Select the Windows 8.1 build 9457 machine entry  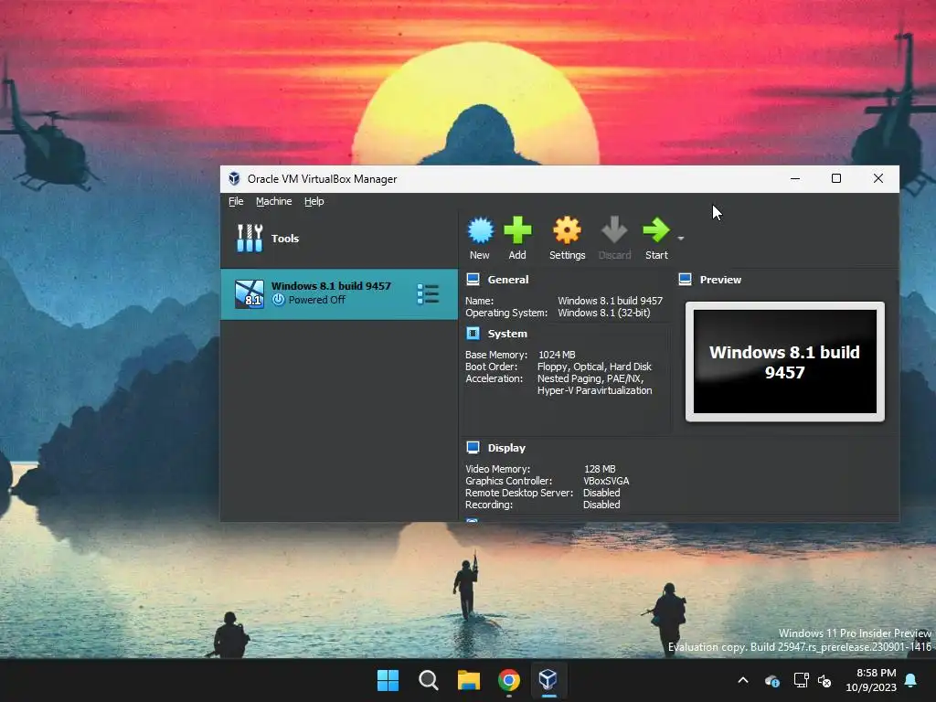tap(339, 293)
